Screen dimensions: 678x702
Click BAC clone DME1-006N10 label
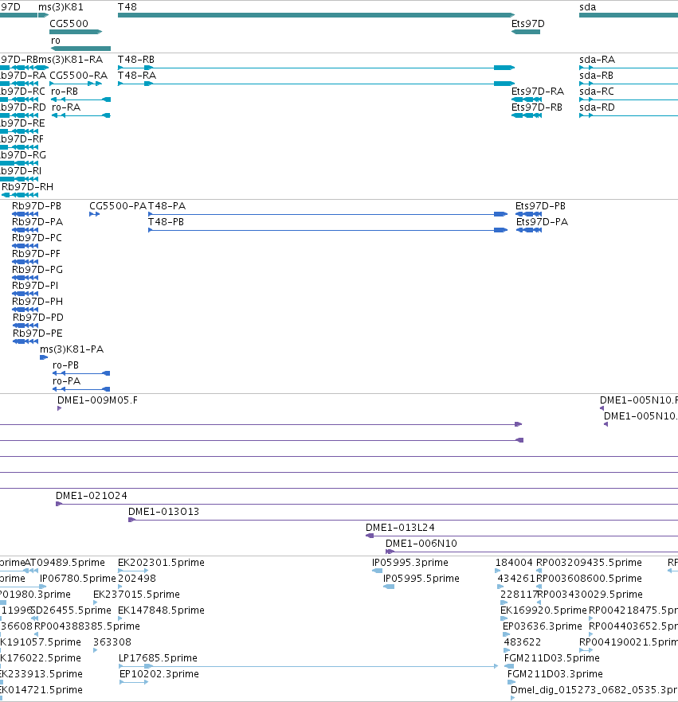421,544
